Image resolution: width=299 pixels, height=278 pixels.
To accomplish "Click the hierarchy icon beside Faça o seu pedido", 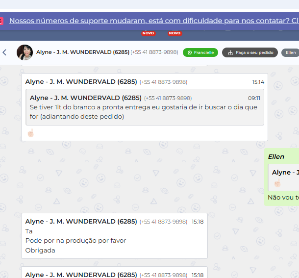I will point(230,52).
